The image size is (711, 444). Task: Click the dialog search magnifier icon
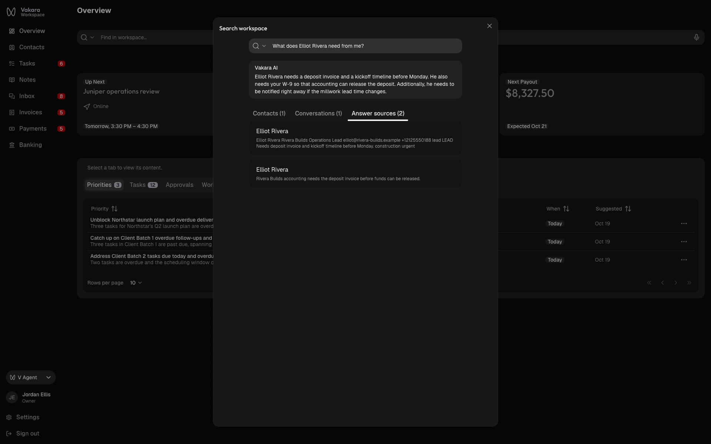256,46
